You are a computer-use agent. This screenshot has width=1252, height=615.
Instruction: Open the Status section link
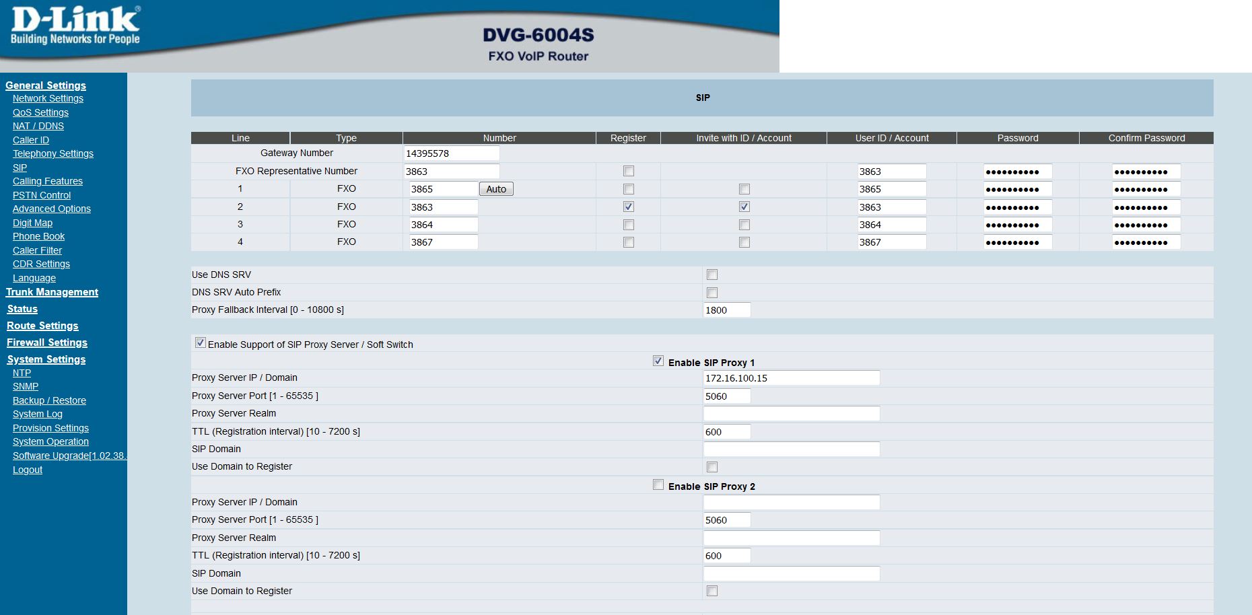point(22,309)
